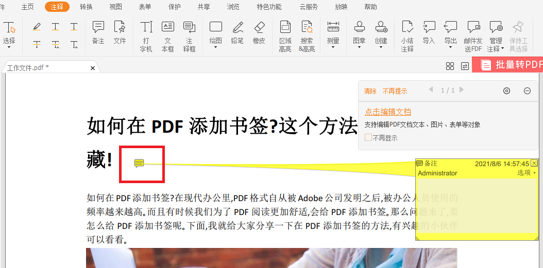The image size is (543, 268).
Task: Click the icon left of 批量转PDF button
Action: [465, 66]
